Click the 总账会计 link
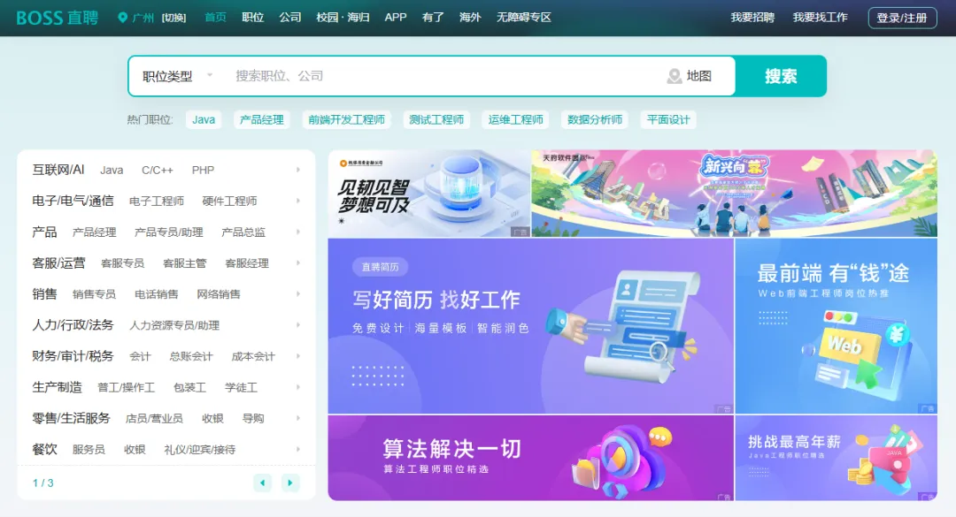The height and width of the screenshot is (517, 956). coord(191,356)
